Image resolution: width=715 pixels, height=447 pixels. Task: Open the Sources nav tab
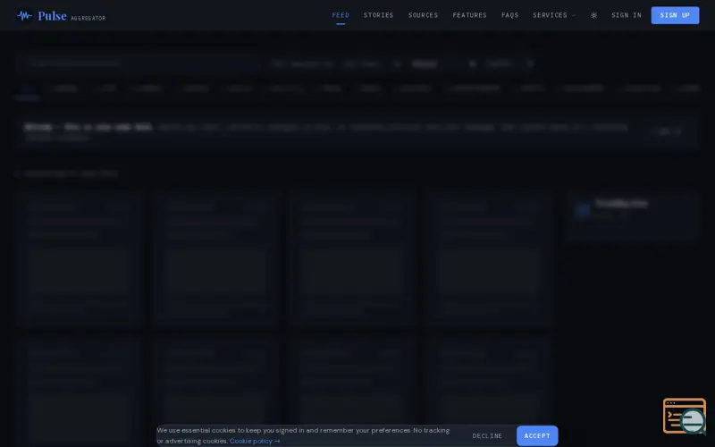423,15
